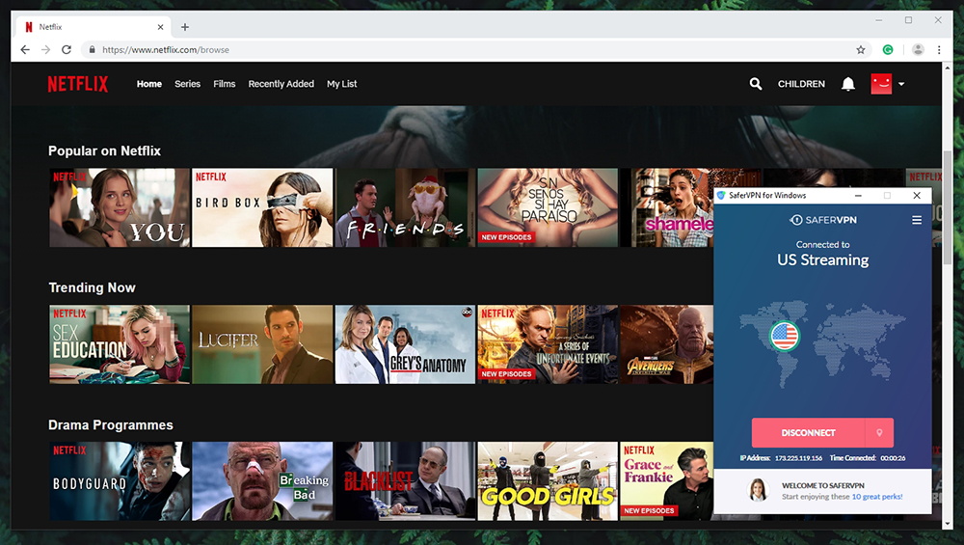Click the DISCONNECT button in SaferVPN
Viewport: 964px width, 545px height.
[x=808, y=433]
